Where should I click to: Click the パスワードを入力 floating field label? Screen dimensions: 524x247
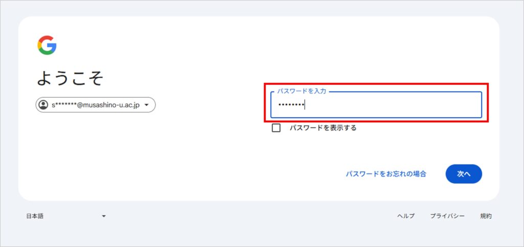(x=301, y=91)
